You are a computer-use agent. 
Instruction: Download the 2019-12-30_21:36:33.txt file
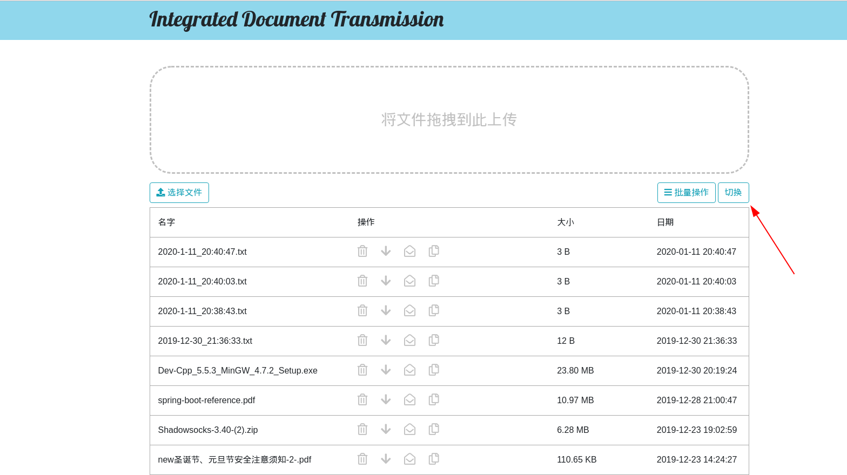pos(386,341)
